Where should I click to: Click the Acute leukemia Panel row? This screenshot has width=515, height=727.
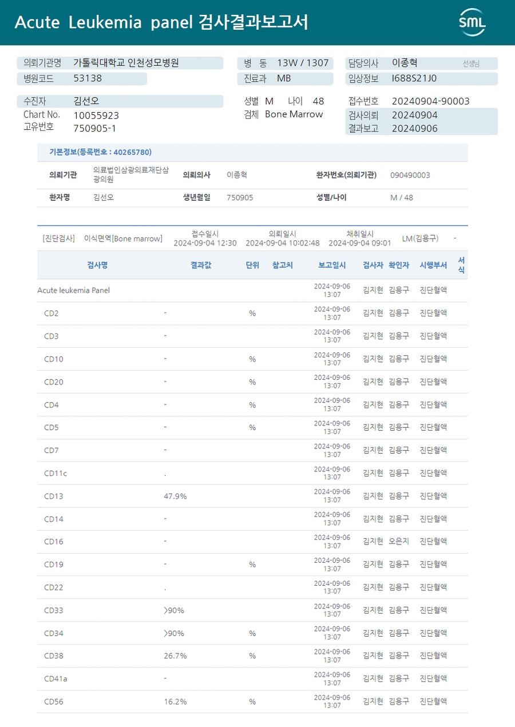click(252, 290)
